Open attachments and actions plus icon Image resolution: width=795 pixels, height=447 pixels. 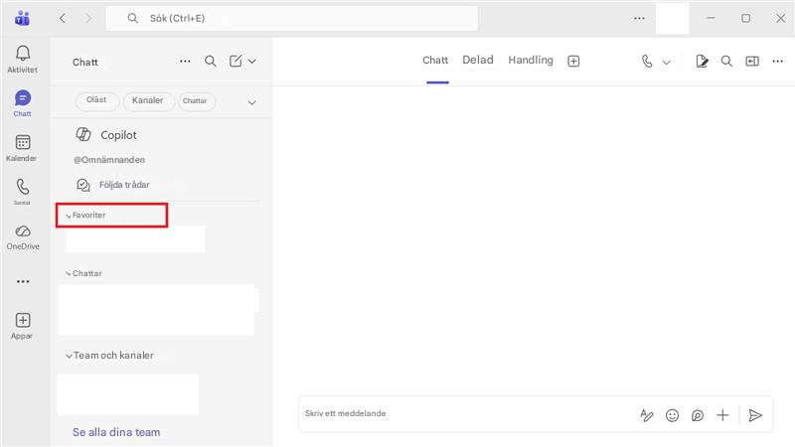coord(722,415)
